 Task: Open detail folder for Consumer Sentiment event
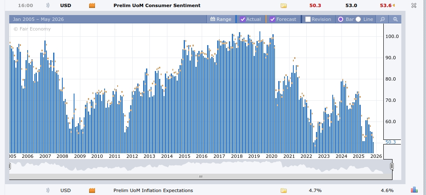click(283, 5)
